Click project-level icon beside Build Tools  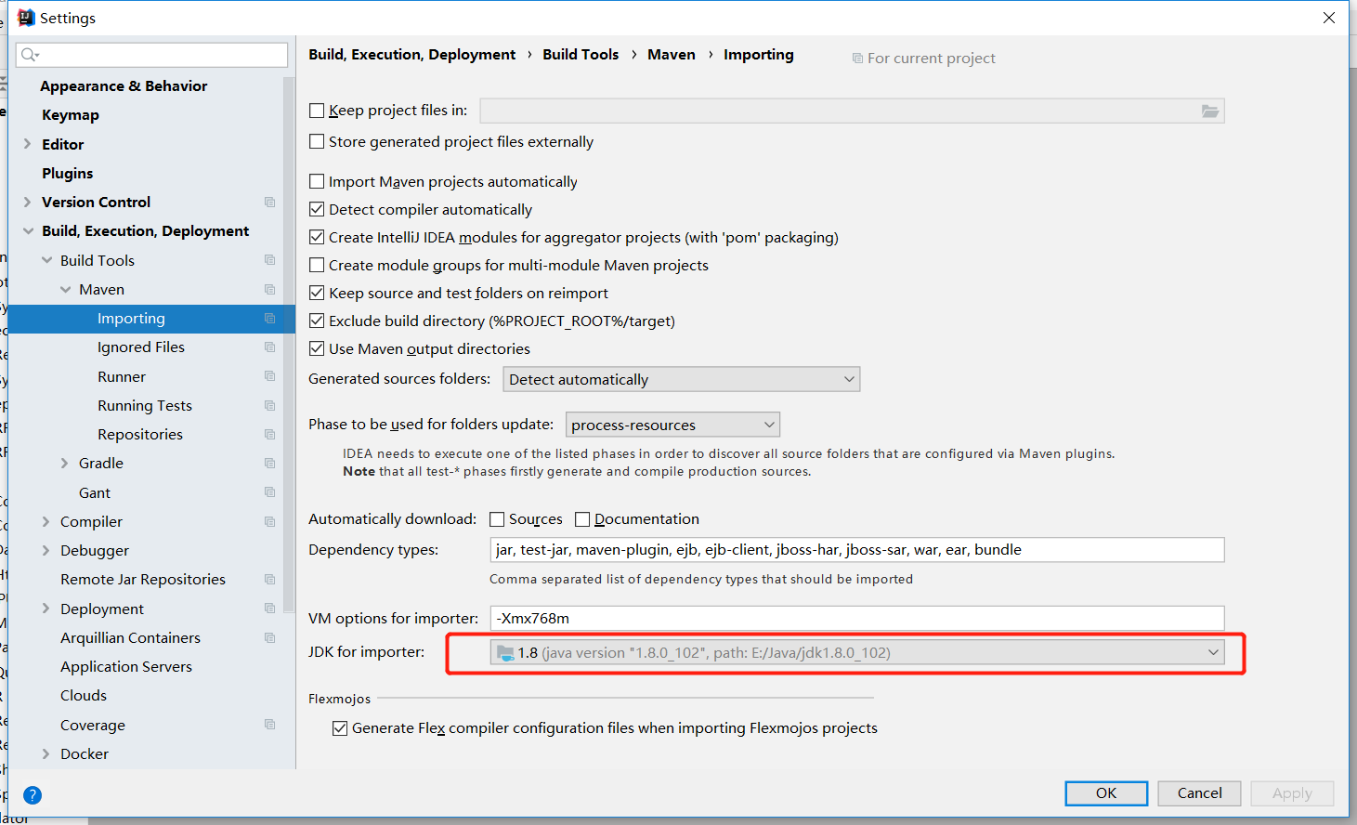[x=269, y=260]
